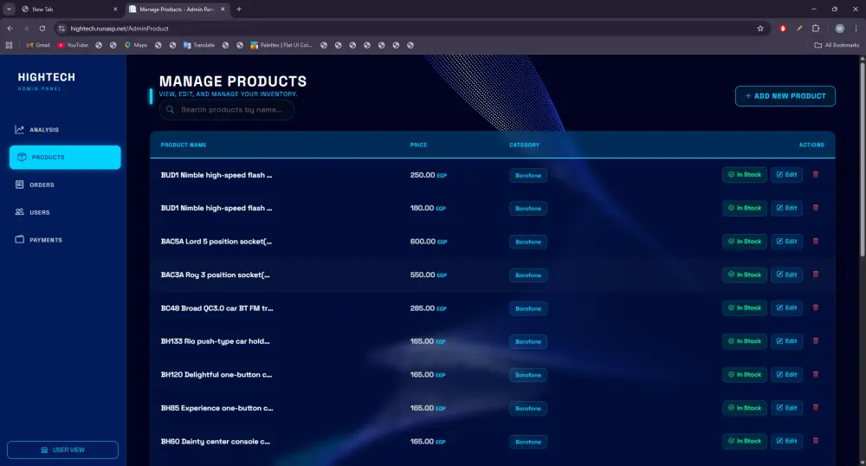Toggle In Stock for 250.00 BUD1 Nimble
Screen dimensions: 866x466
pyautogui.click(x=745, y=174)
